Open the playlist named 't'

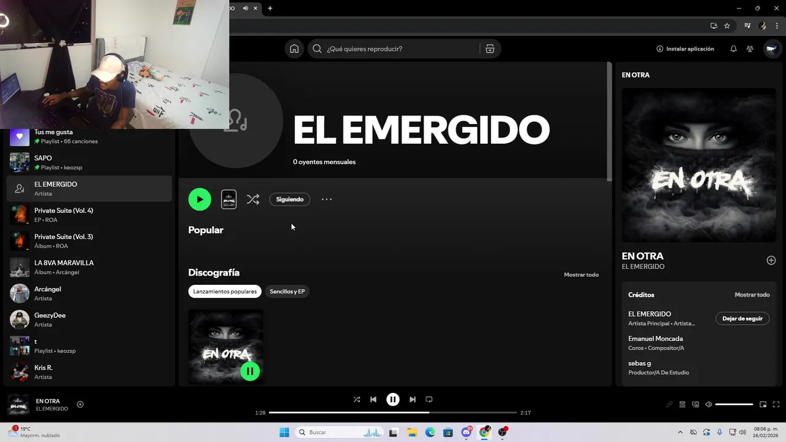[89, 346]
